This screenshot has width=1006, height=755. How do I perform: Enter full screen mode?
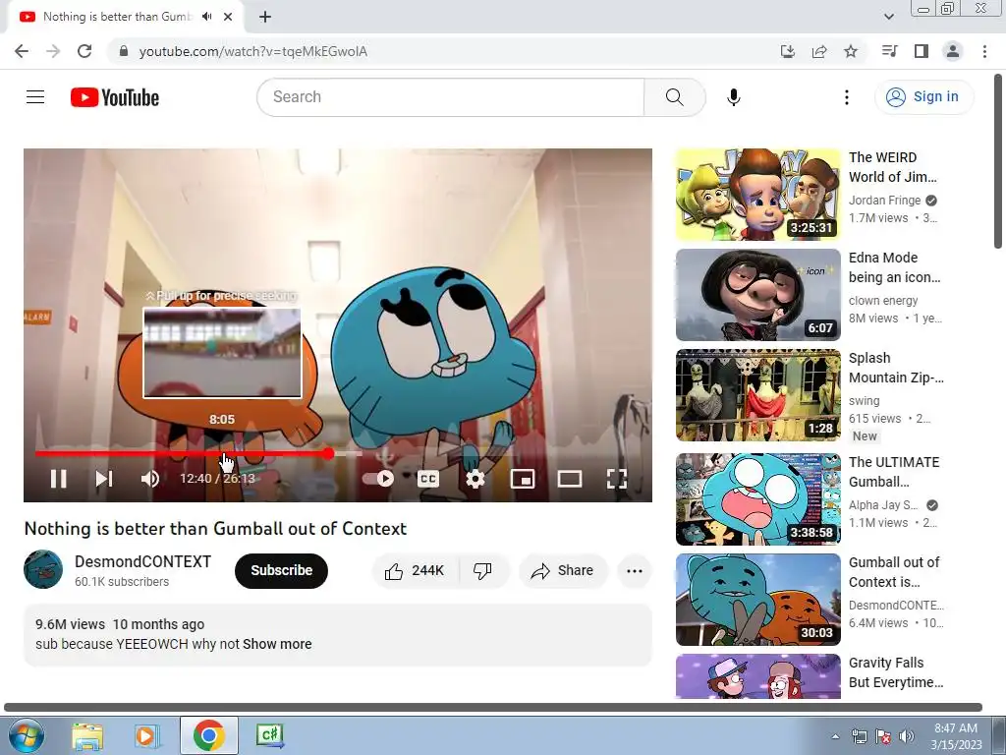617,479
